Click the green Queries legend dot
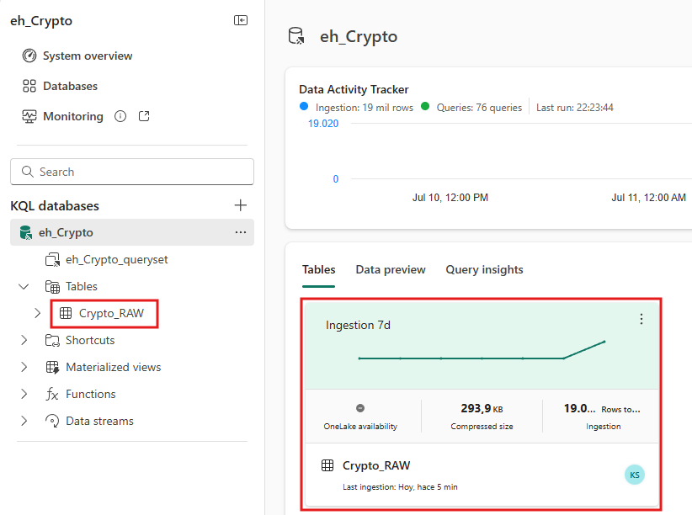The width and height of the screenshot is (692, 515). [425, 106]
